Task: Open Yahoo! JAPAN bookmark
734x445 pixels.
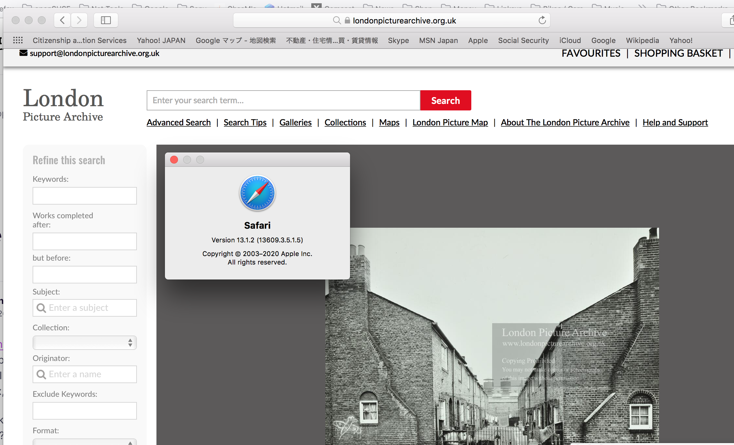Action: pos(161,40)
